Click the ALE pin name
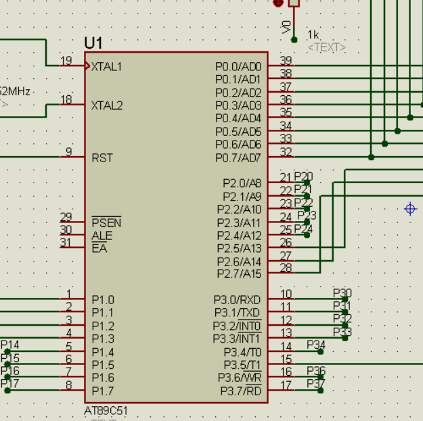Screen dimensions: 423x421 pyautogui.click(x=102, y=236)
